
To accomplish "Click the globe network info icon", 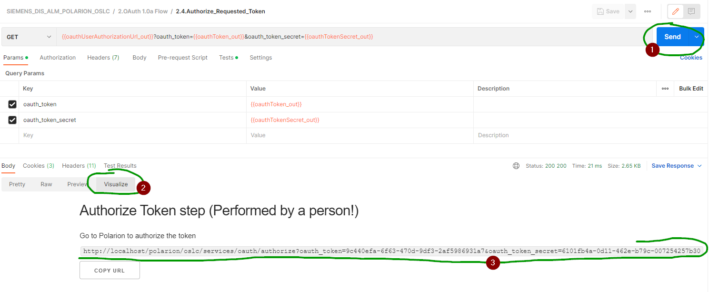I will [x=516, y=165].
